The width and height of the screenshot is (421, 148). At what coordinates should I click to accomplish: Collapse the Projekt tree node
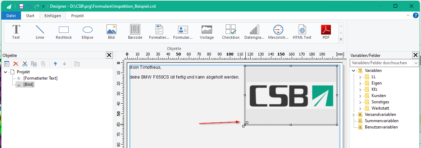point(6,72)
